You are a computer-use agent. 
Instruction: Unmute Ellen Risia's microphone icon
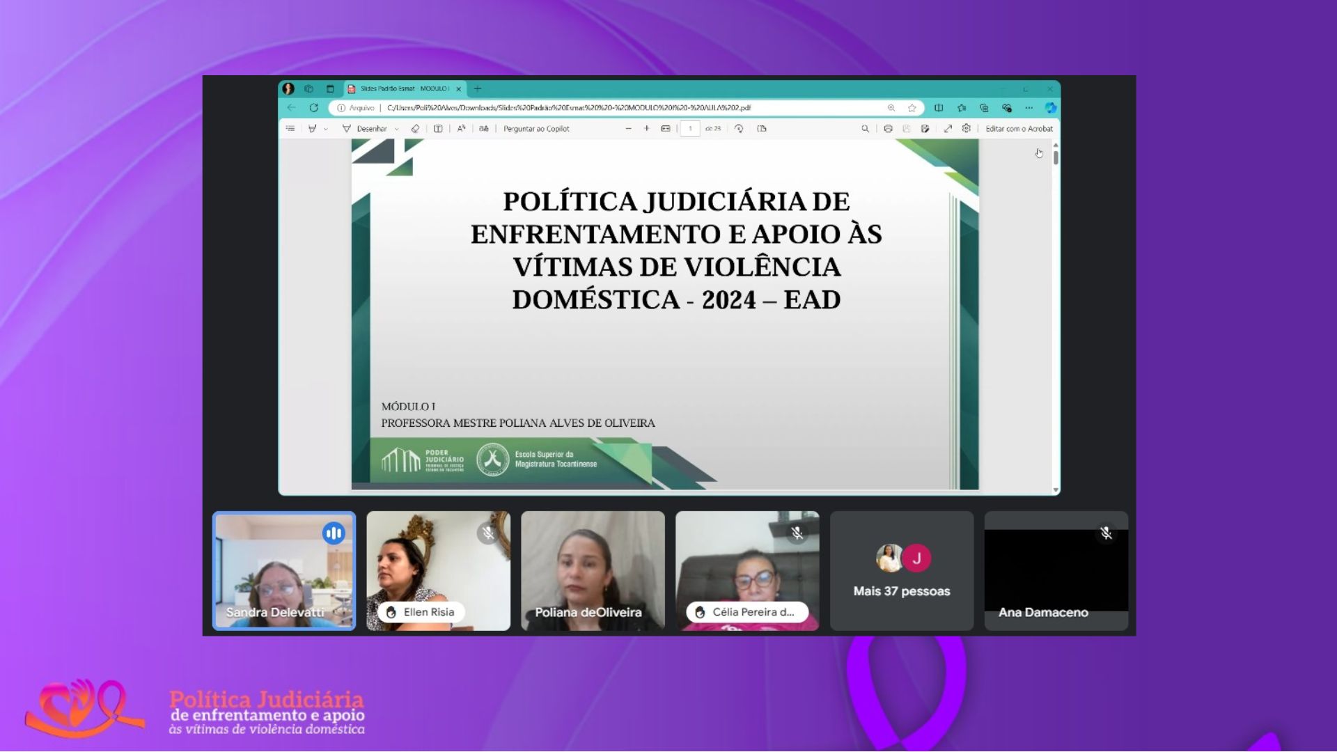[x=488, y=533]
